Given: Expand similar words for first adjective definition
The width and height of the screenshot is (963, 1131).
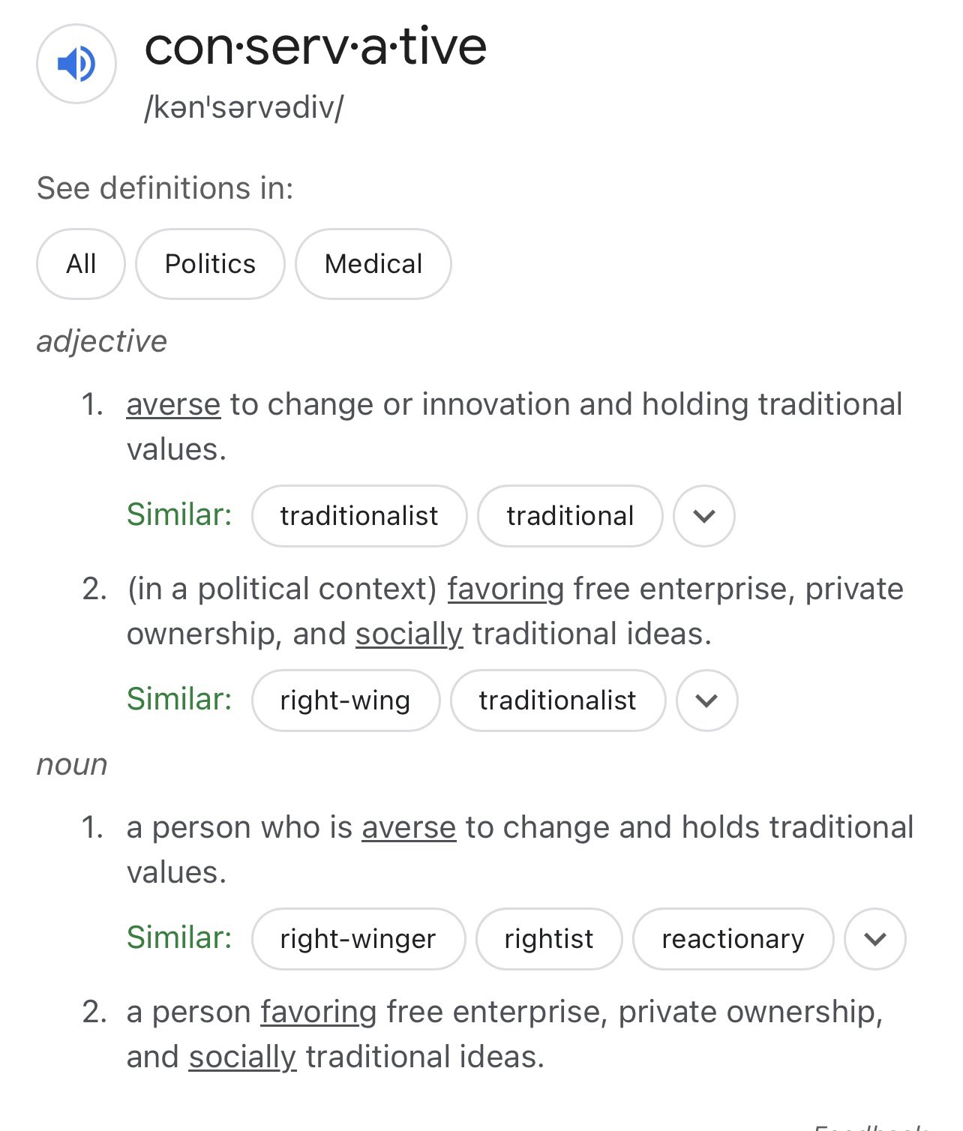Looking at the screenshot, I should [704, 516].
